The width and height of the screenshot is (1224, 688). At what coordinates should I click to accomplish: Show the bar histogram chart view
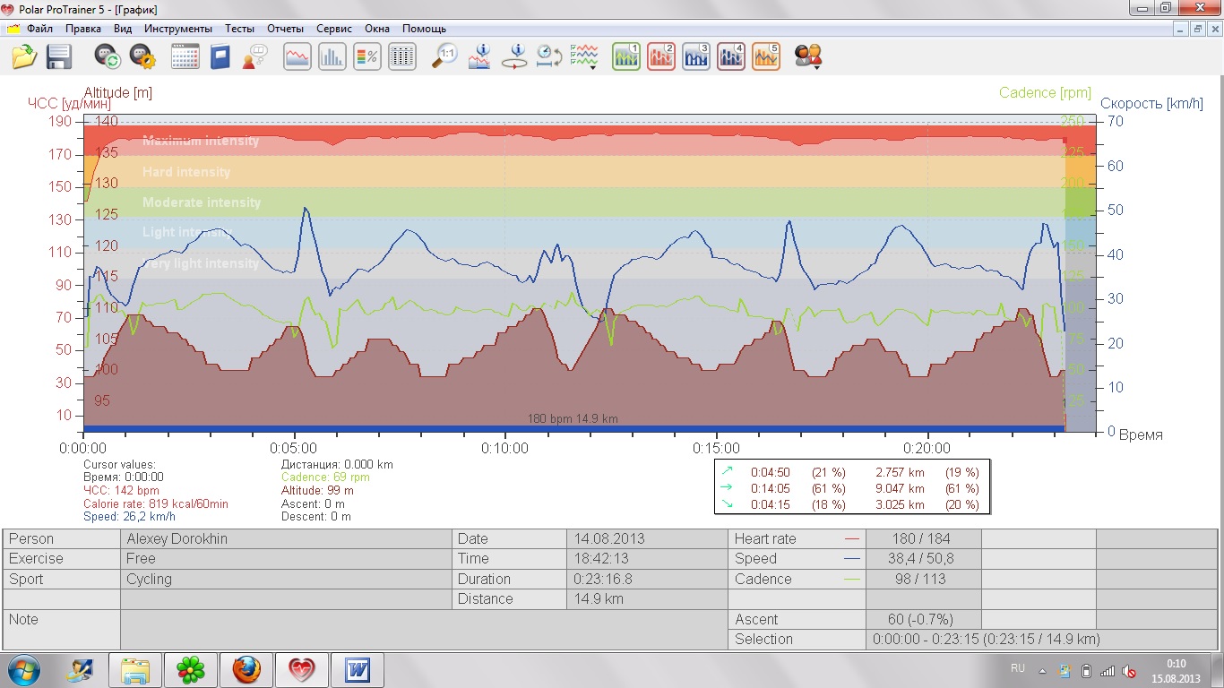click(332, 56)
